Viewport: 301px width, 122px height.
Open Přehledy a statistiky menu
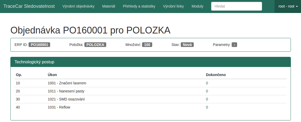tap(139, 6)
